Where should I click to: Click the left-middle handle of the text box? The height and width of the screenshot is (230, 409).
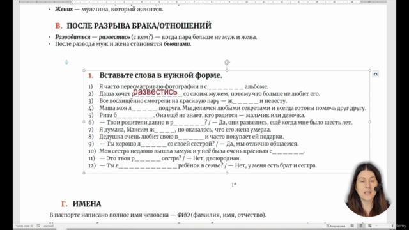[x=84, y=122]
